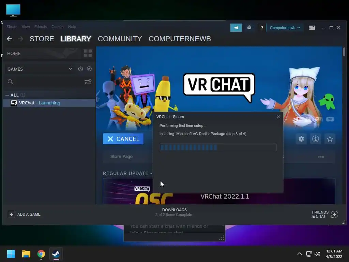Show hidden system tray icons

300,254
